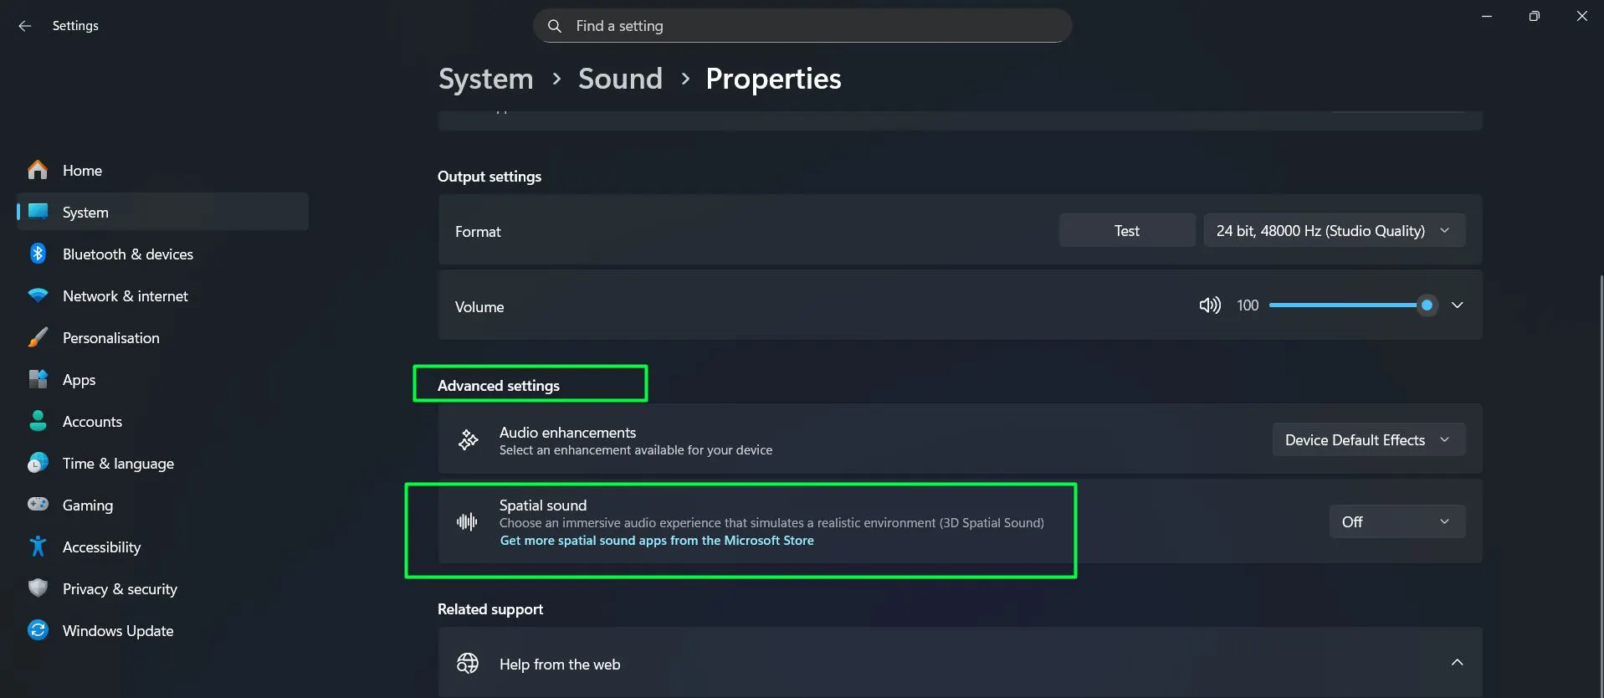Screen dimensions: 1604x698
Task: Click the Spatial sound waveform icon
Action: (467, 522)
